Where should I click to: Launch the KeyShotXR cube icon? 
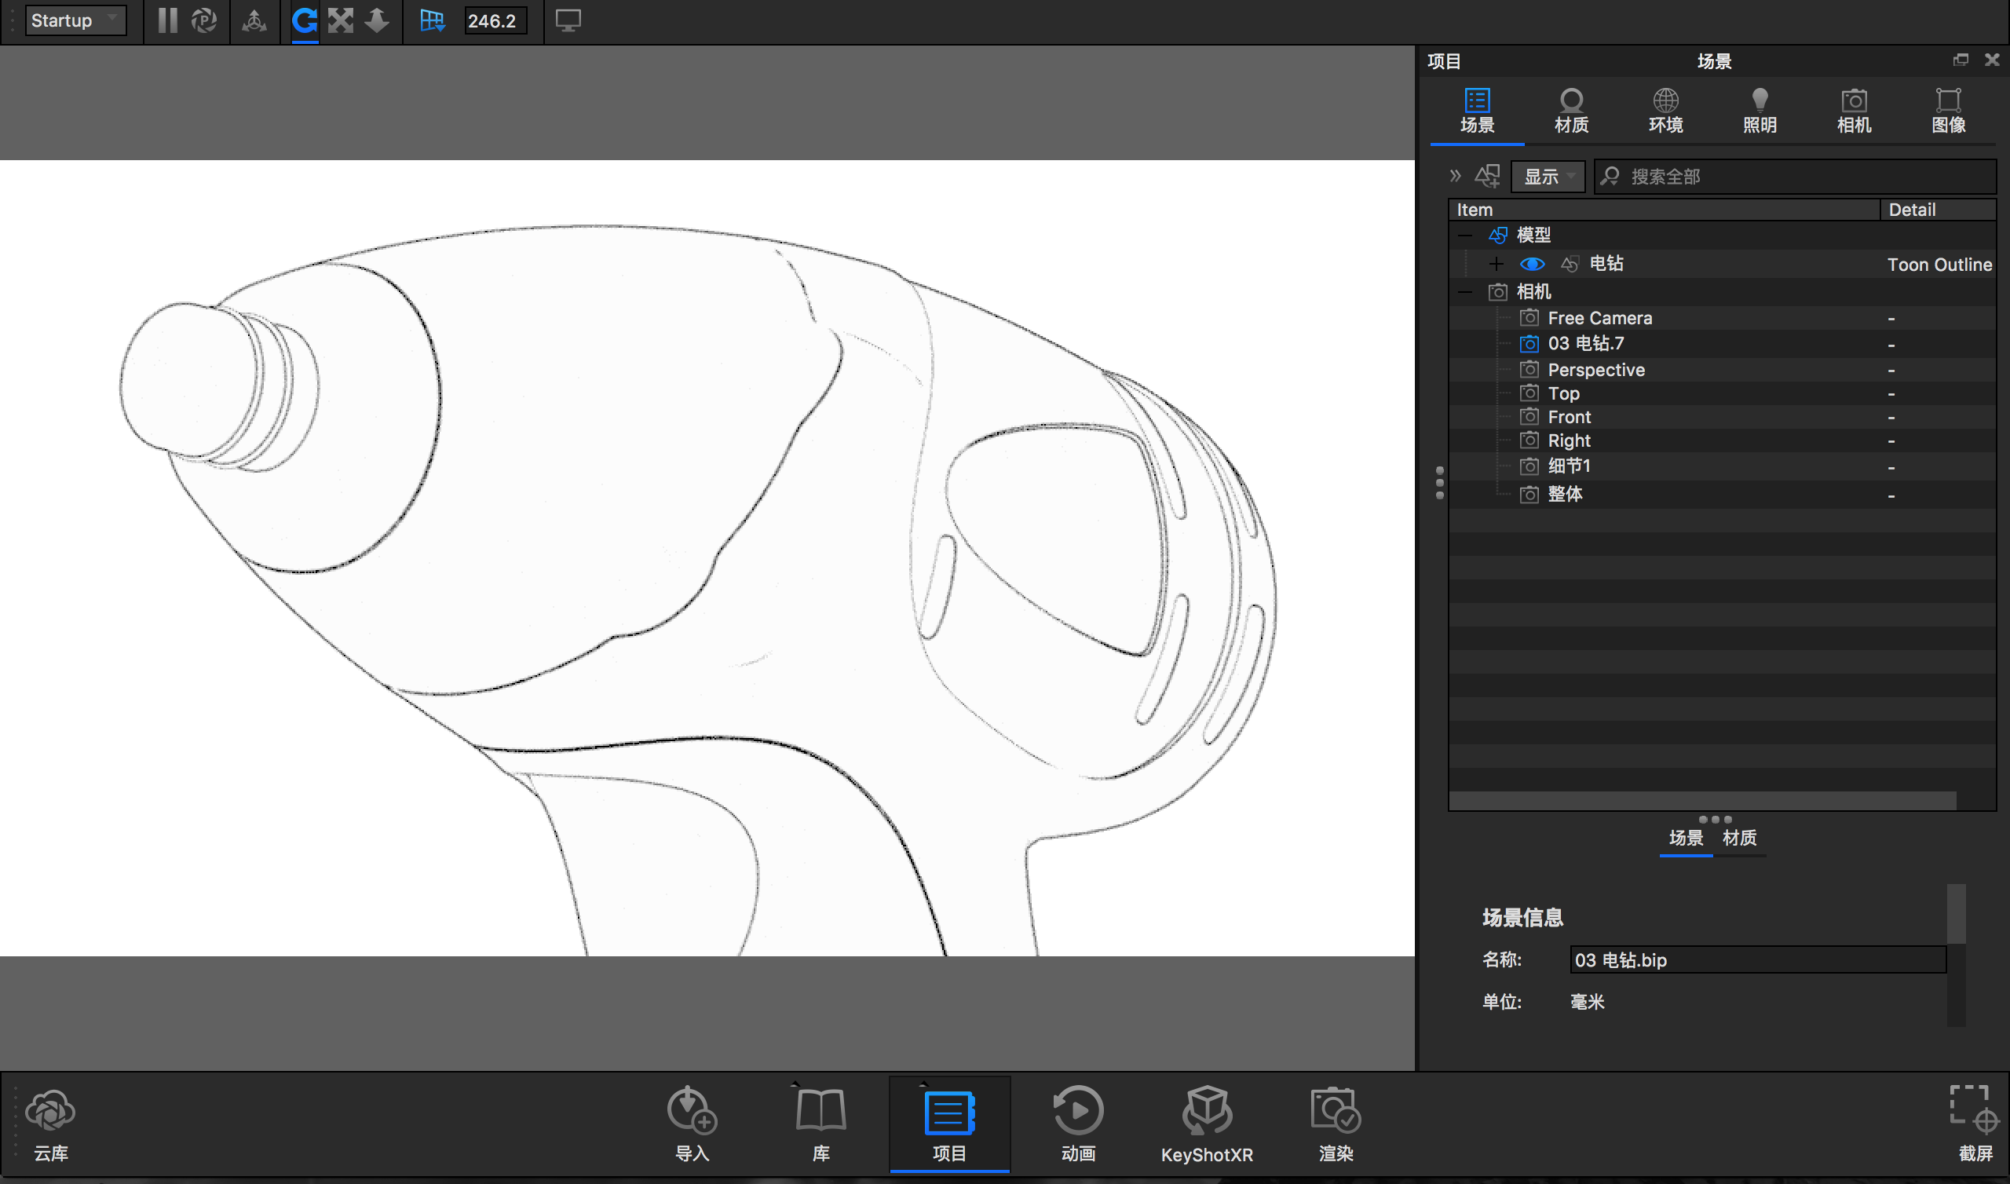click(1206, 1112)
